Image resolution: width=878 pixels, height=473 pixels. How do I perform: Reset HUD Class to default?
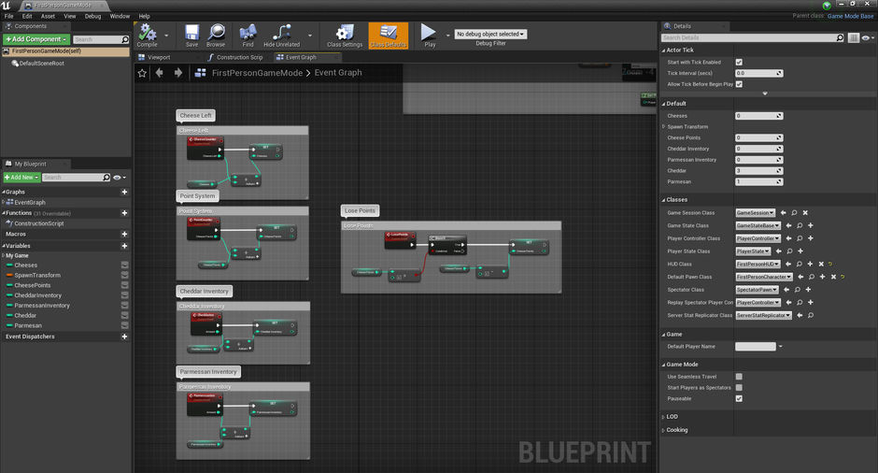pyautogui.click(x=830, y=264)
